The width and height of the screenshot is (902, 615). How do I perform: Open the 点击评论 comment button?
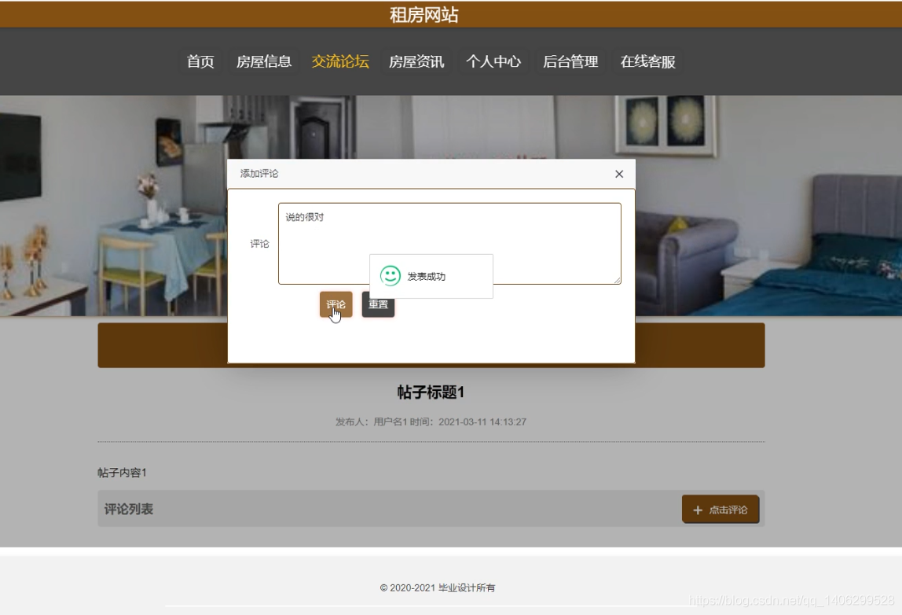pyautogui.click(x=720, y=510)
